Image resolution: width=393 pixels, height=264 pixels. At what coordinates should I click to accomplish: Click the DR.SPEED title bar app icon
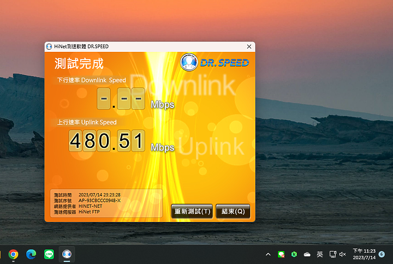[x=49, y=46]
